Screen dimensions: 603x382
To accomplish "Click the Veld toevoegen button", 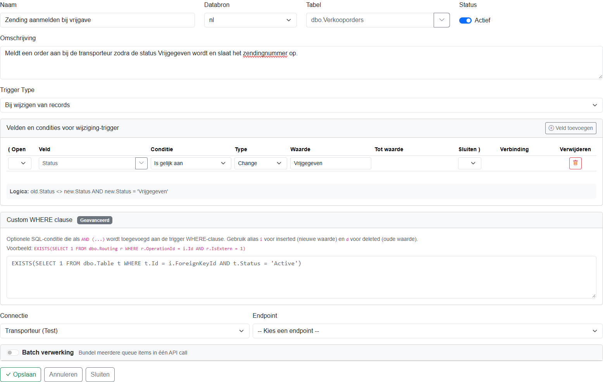I will coord(571,128).
